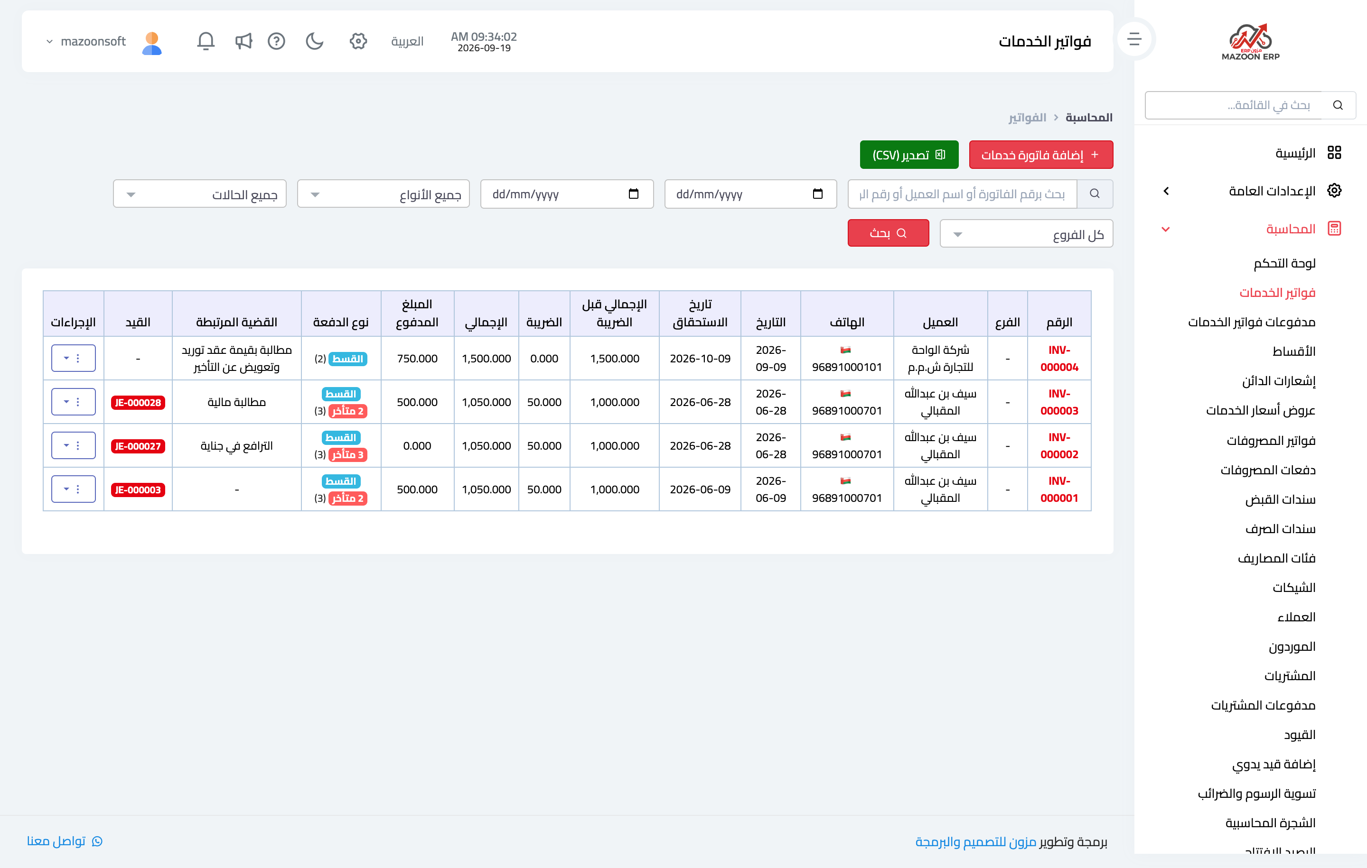The width and height of the screenshot is (1367, 868).
Task: Click تواصل معنا contact link
Action: point(65,841)
